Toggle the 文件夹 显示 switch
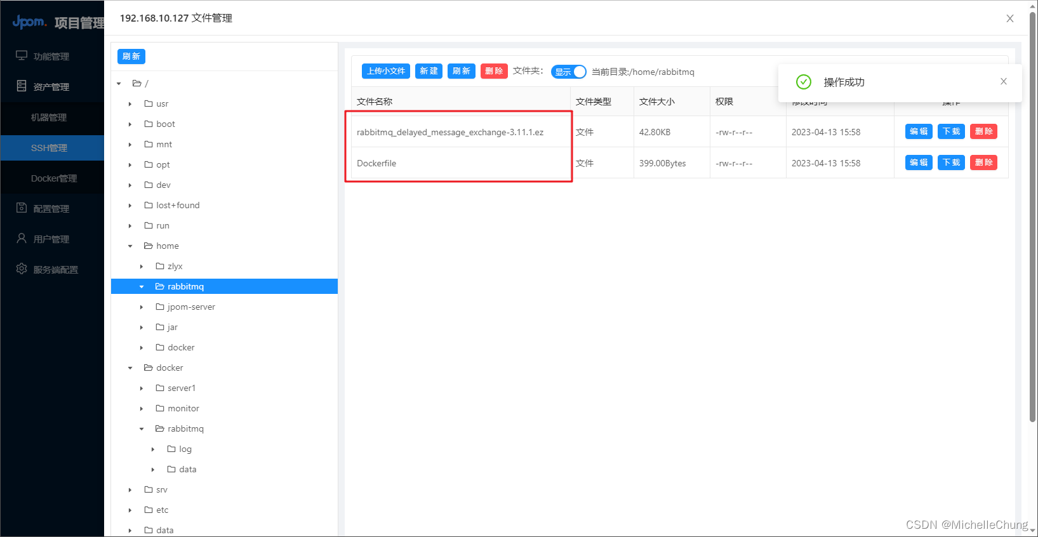 (x=568, y=72)
